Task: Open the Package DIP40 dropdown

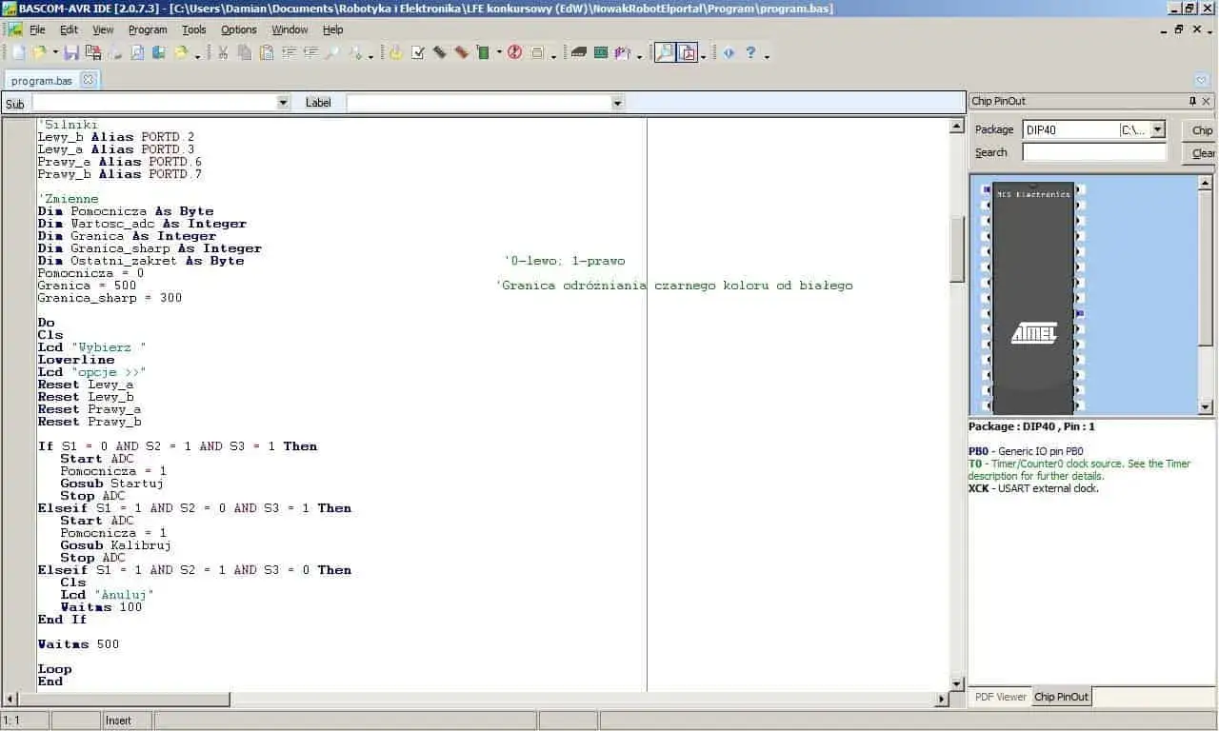Action: pos(1157,129)
